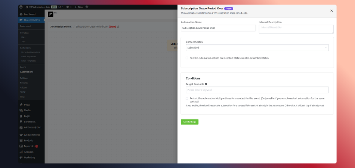This screenshot has width=355, height=168.
Task: Click the Contact Status dropdown arrow
Action: [x=326, y=48]
